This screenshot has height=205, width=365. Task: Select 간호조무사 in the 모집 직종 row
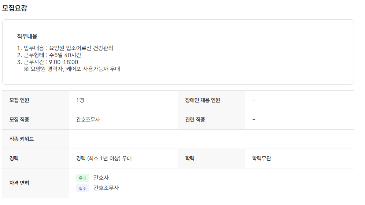88,120
